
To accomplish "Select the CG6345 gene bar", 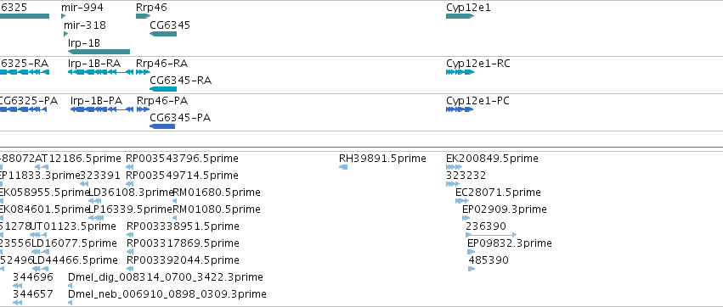I will point(163,34).
